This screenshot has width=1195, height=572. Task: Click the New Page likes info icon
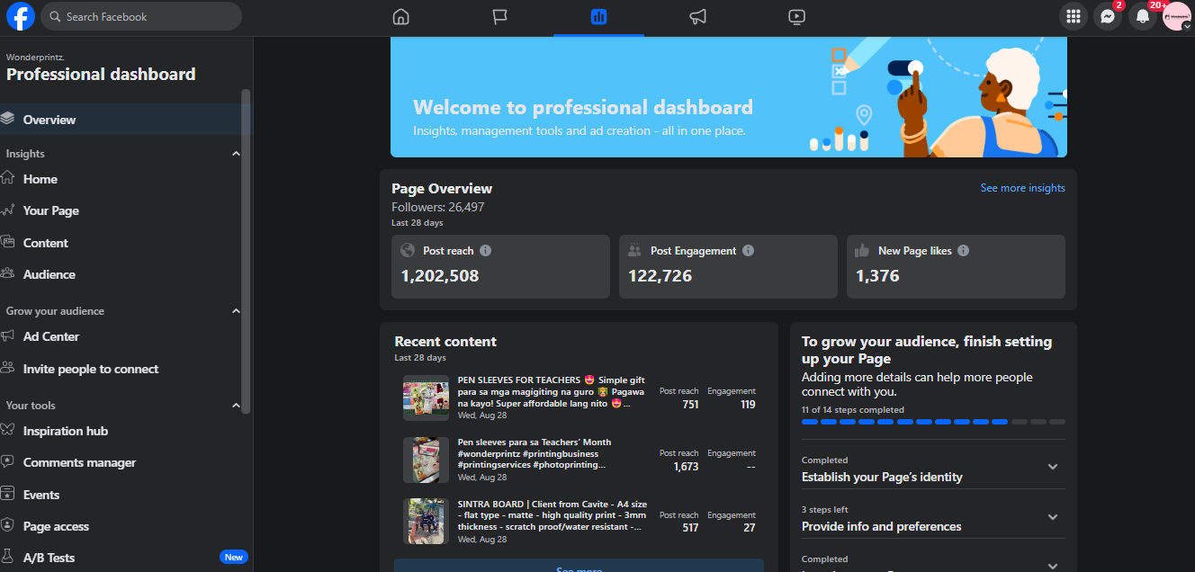(964, 251)
